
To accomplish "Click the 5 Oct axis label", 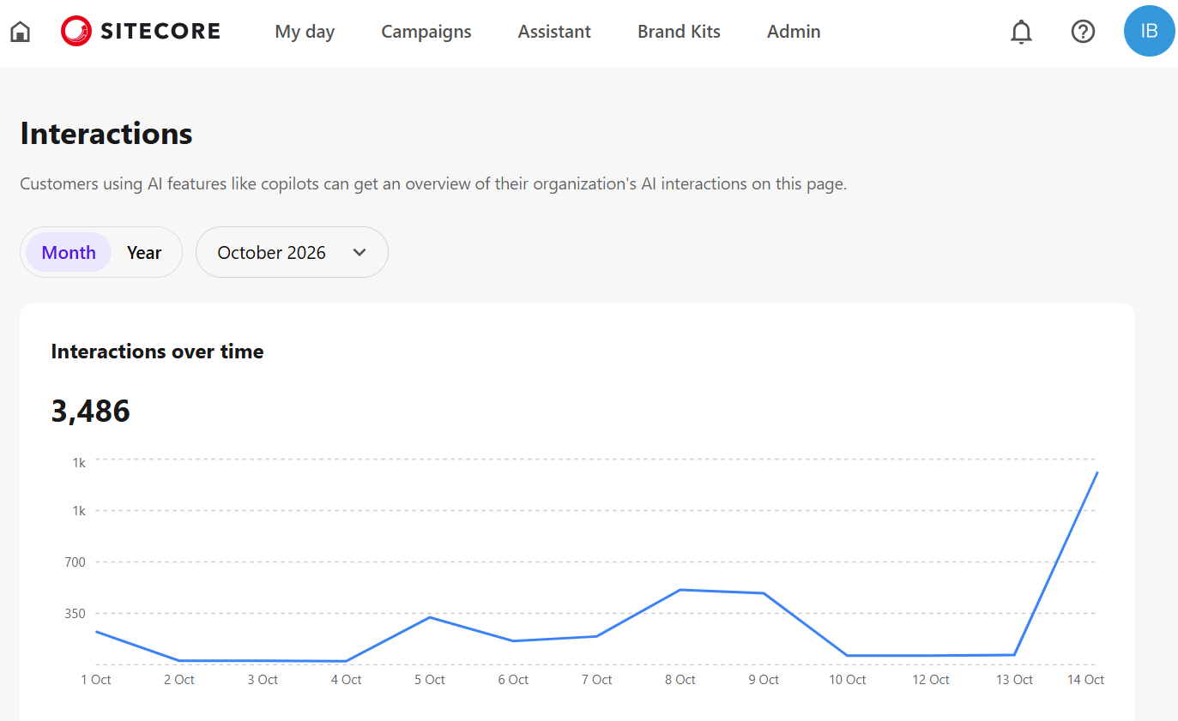I will point(429,680).
